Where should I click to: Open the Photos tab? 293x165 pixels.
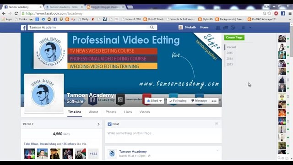coord(111,112)
